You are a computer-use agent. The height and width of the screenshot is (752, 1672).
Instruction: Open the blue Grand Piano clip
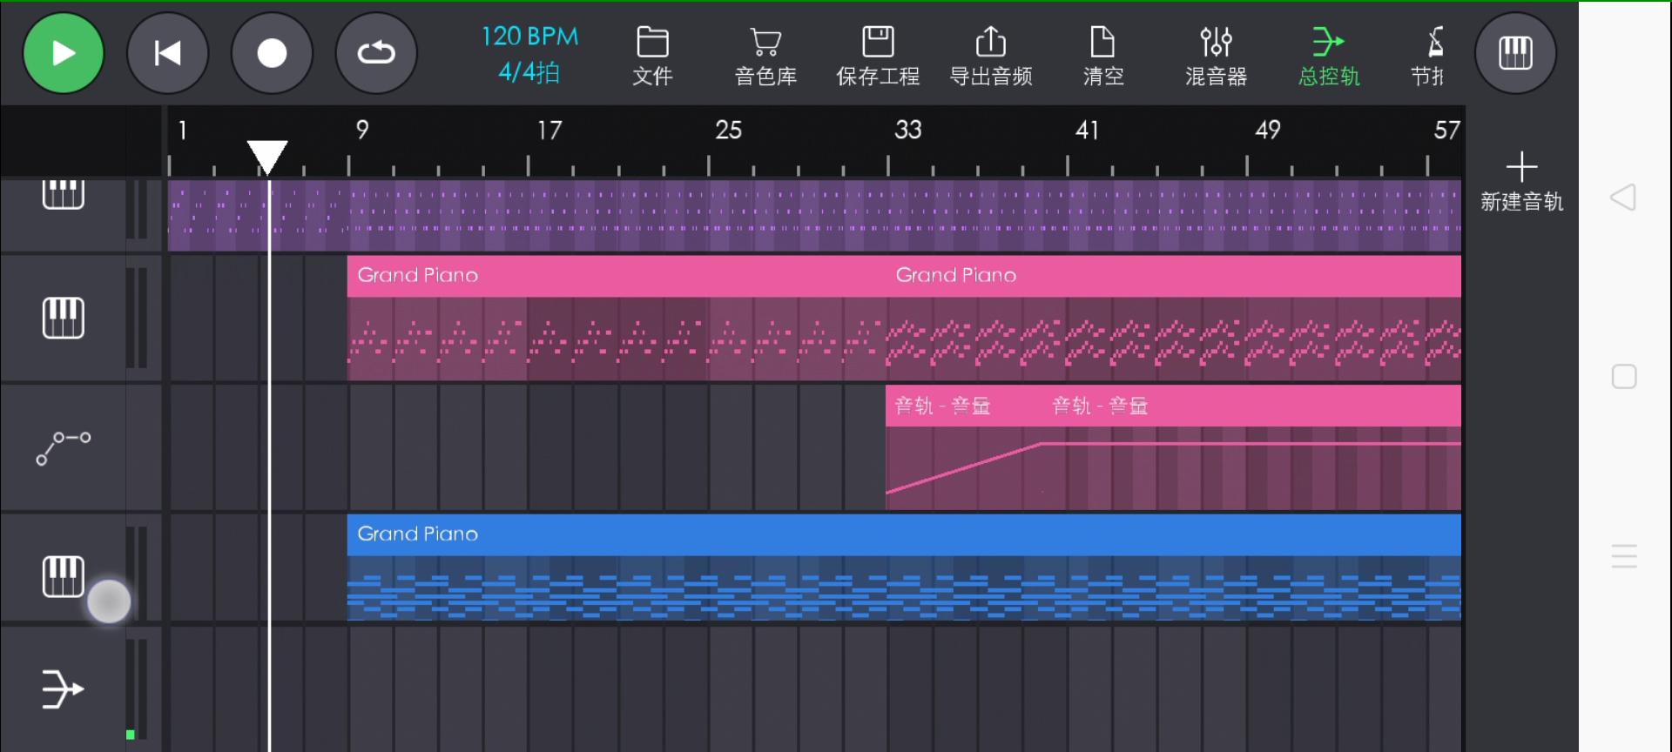pos(904,567)
